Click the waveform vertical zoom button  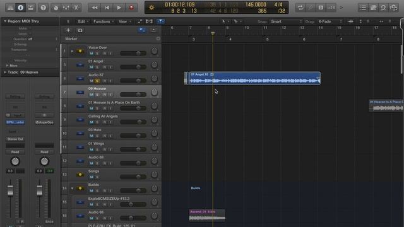click(351, 21)
